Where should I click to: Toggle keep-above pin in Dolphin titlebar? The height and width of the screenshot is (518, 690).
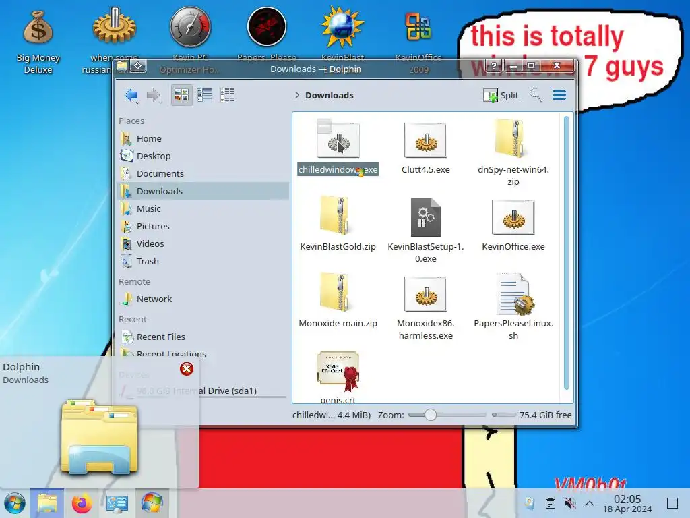137,66
